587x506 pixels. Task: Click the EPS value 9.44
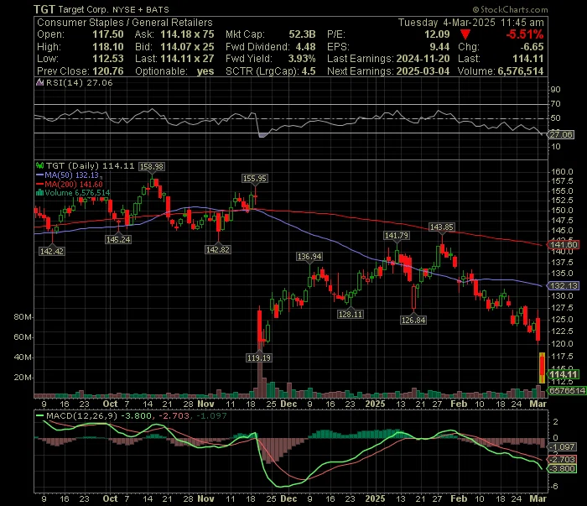coord(439,47)
